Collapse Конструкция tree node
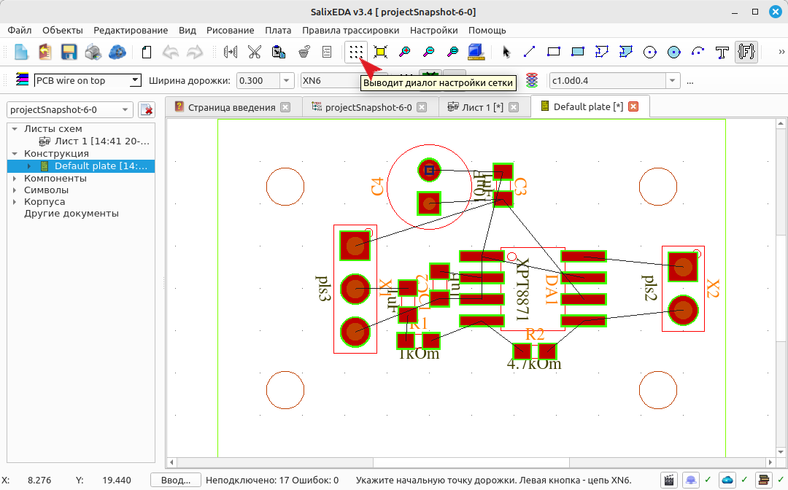 [x=15, y=154]
